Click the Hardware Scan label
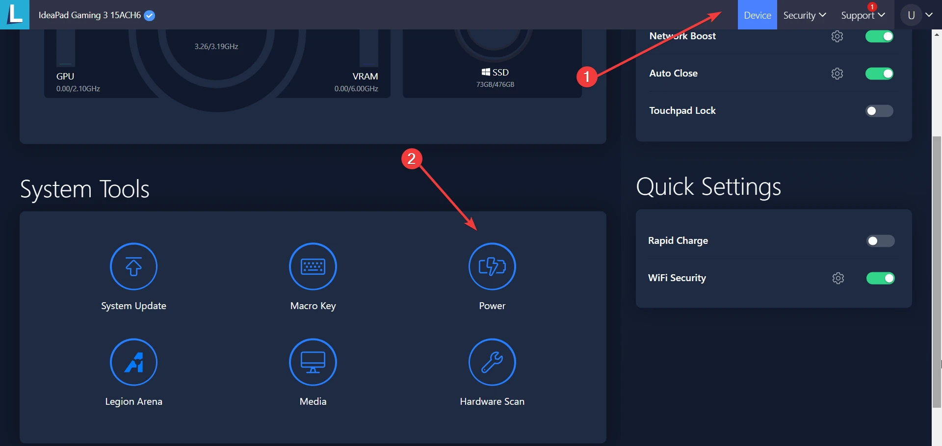Image resolution: width=942 pixels, height=446 pixels. 492,401
